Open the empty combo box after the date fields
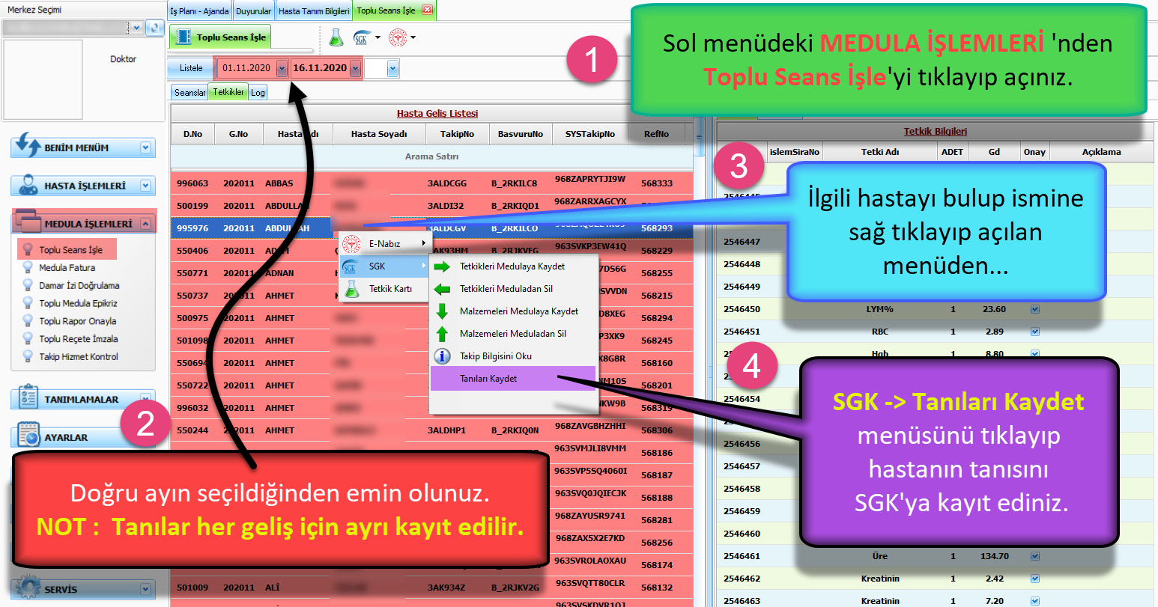 point(393,69)
